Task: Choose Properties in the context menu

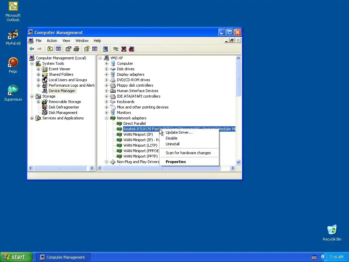Action: pyautogui.click(x=189, y=162)
